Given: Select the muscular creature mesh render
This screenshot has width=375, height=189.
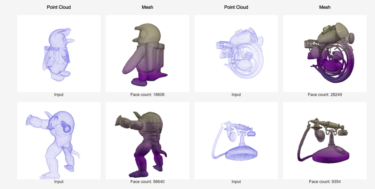Looking at the screenshot, I should (147, 141).
